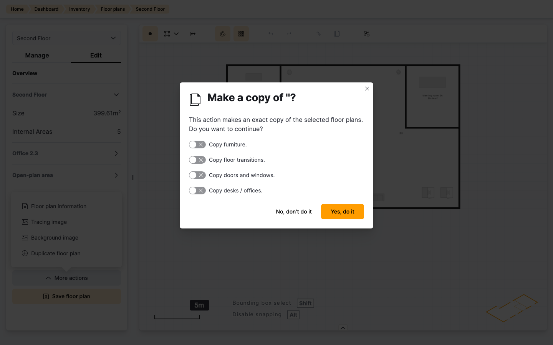Turn on Copy floor transitions
This screenshot has height=345, width=553.
(197, 160)
